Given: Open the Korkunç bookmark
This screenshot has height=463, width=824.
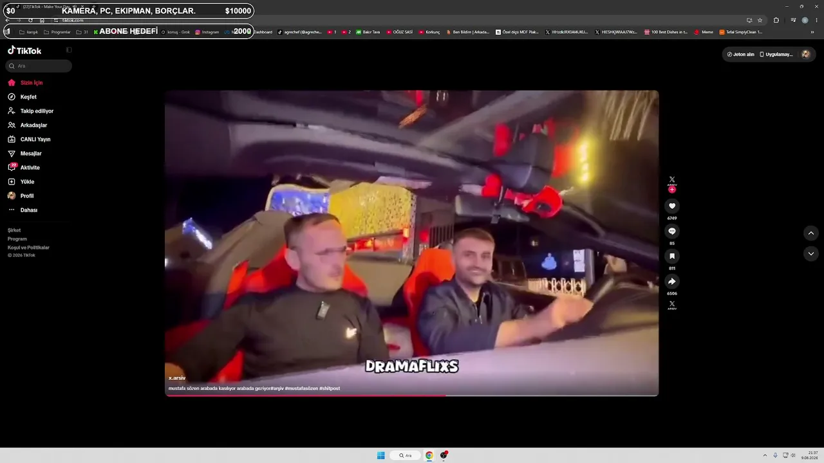Looking at the screenshot, I should 429,32.
